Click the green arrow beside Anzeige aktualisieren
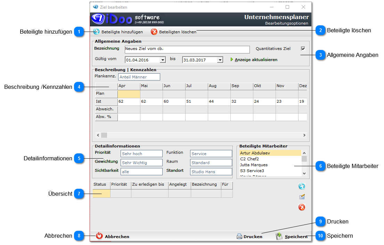The width and height of the screenshot is (384, 245). pyautogui.click(x=232, y=59)
